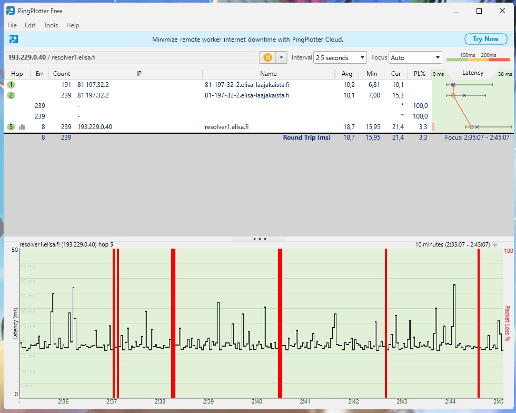Click the Hop column header
Image resolution: width=516 pixels, height=413 pixels.
tap(17, 74)
